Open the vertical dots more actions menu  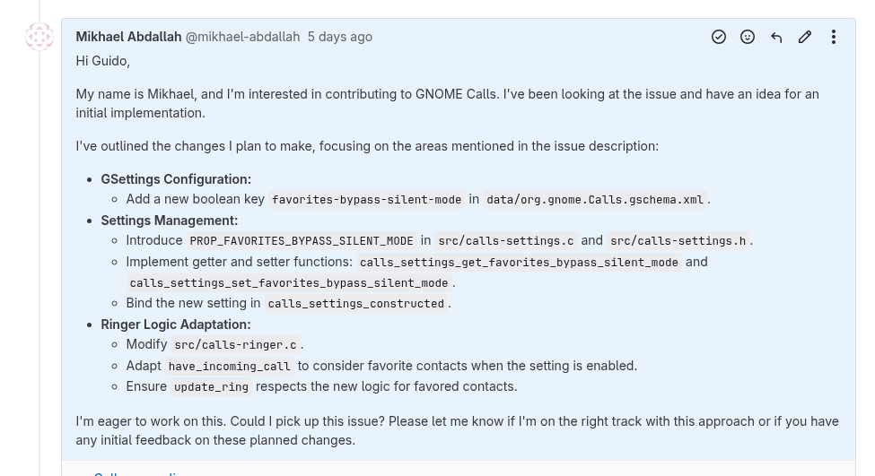[833, 37]
